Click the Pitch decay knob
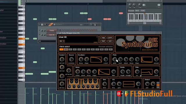This screenshot has height=104, width=186. (x=131, y=59)
